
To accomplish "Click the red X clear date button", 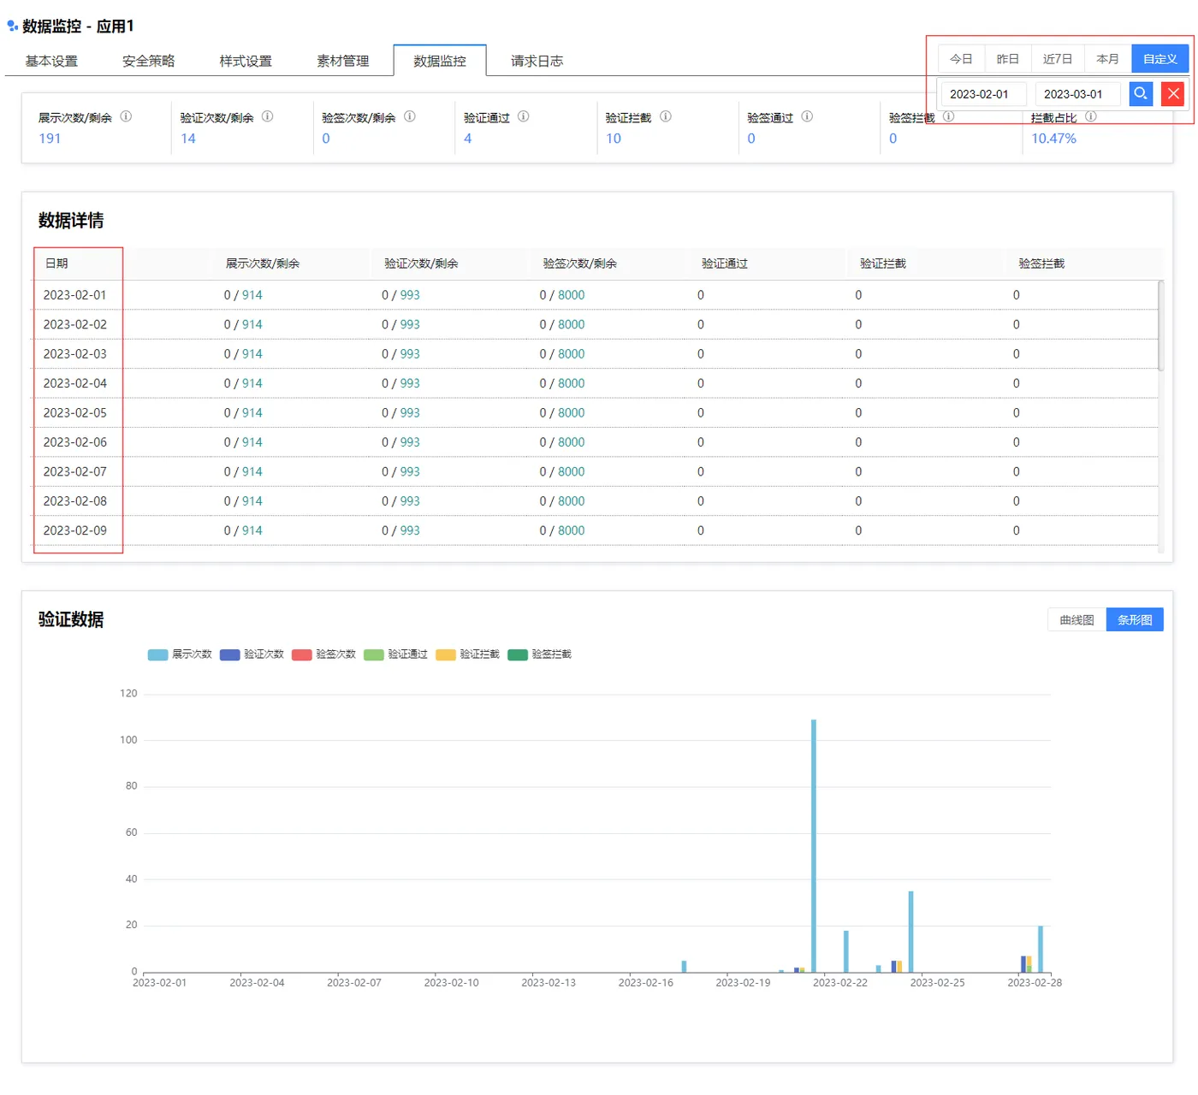I will click(x=1173, y=93).
